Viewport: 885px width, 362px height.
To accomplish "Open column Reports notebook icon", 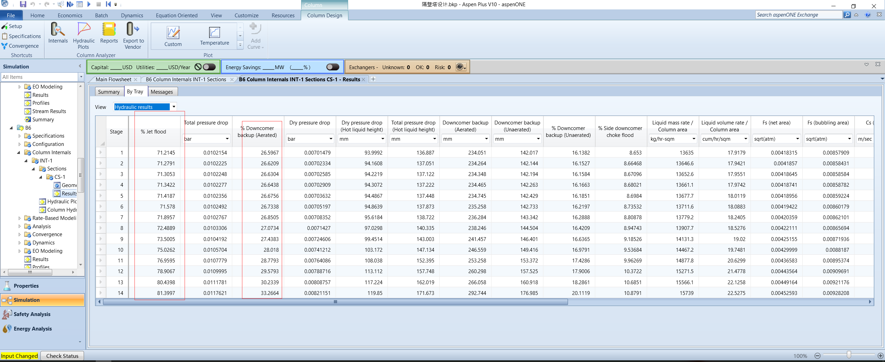I will 109,33.
